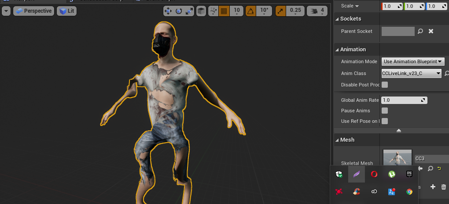Select the rotate gizmo tool
This screenshot has height=204, width=449.
pyautogui.click(x=179, y=11)
